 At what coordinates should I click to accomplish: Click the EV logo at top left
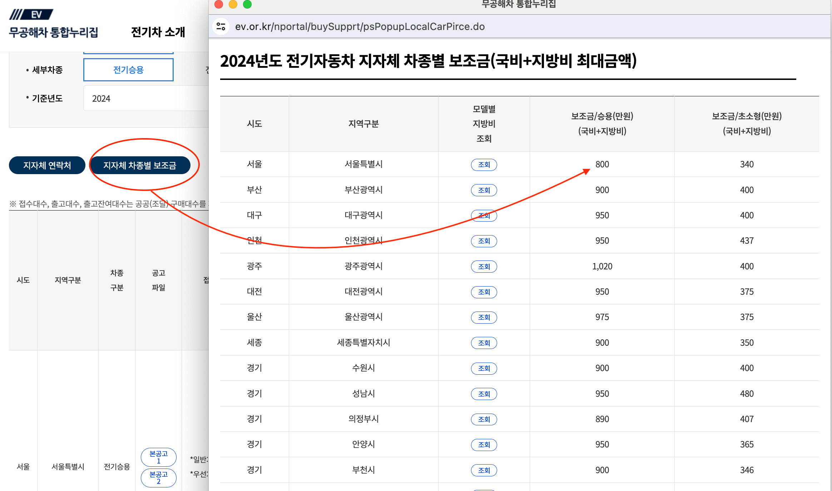[x=31, y=15]
